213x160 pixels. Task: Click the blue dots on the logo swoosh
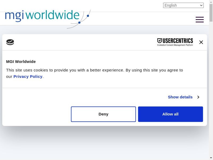click(79, 22)
